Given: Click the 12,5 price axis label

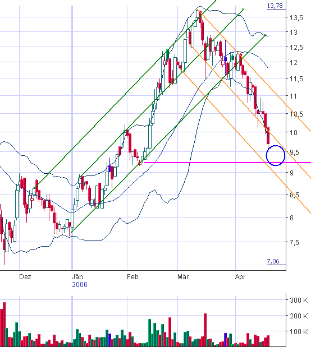Looking at the screenshot, I should click(296, 48).
